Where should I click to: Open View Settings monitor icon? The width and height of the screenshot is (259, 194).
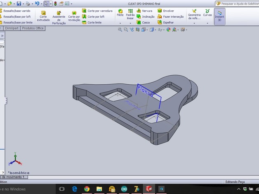coord(183,30)
